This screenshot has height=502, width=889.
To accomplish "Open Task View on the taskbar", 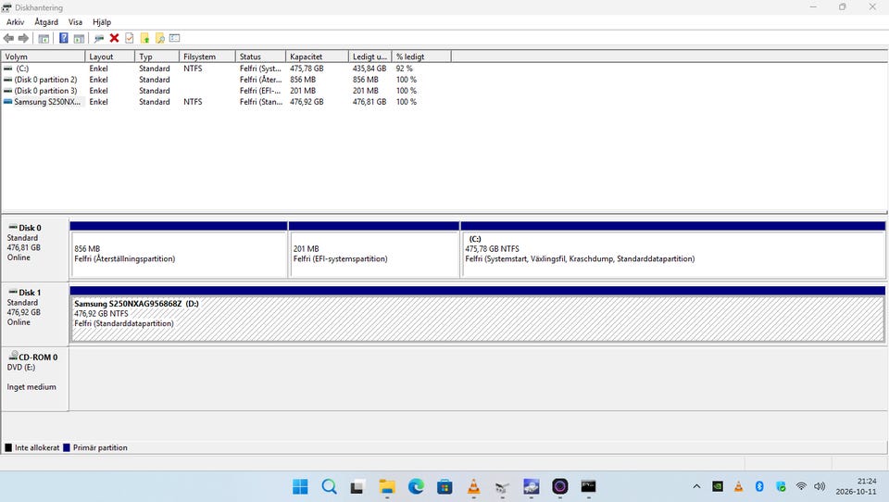I will pos(357,486).
